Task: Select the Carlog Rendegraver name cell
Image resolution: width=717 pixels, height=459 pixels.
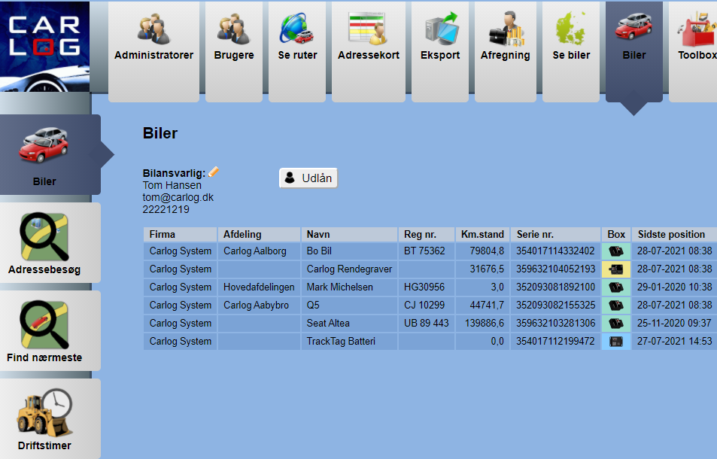Action: (349, 269)
